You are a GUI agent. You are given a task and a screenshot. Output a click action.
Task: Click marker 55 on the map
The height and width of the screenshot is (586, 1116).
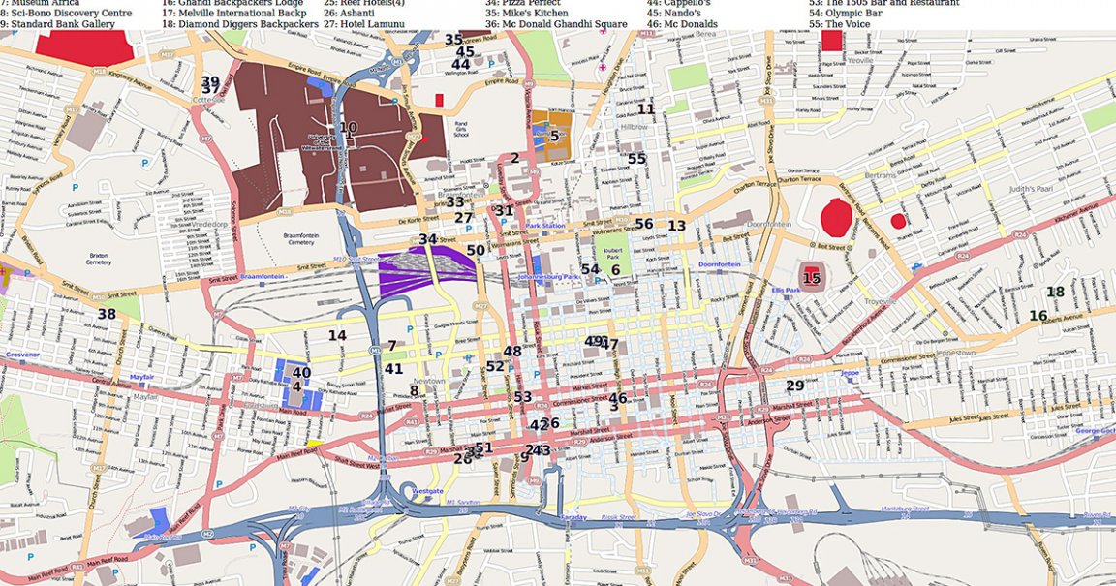point(636,159)
